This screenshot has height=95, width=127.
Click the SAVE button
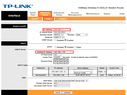click(58, 93)
